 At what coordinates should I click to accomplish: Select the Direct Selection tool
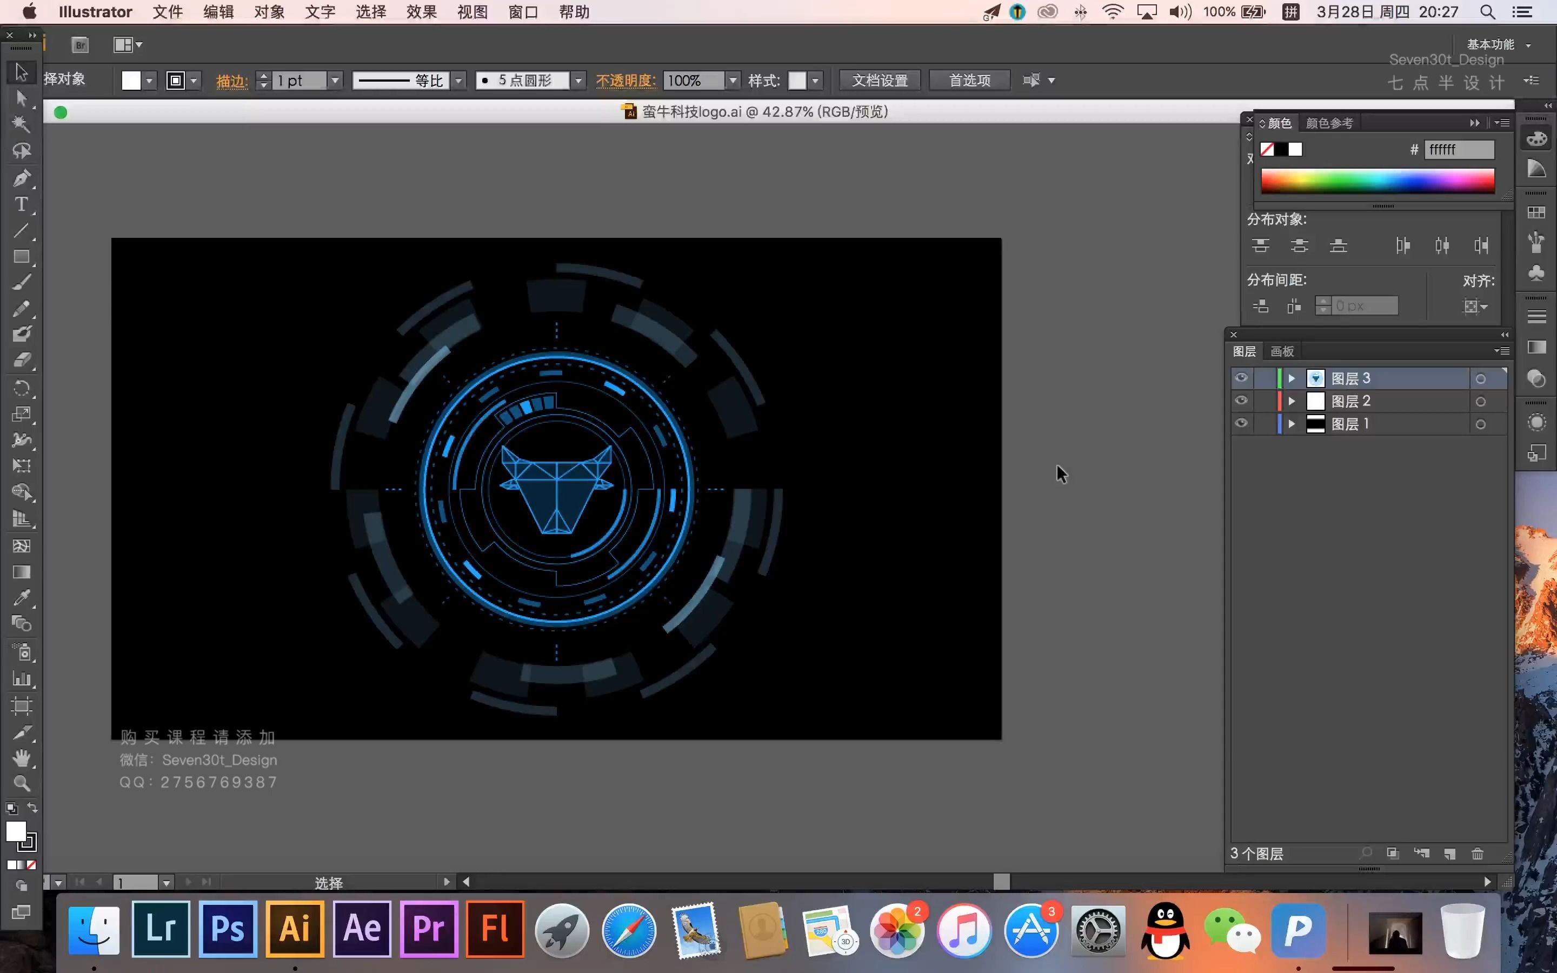pyautogui.click(x=21, y=98)
